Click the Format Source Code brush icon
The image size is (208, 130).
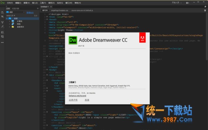pyautogui.click(x=2, y=27)
